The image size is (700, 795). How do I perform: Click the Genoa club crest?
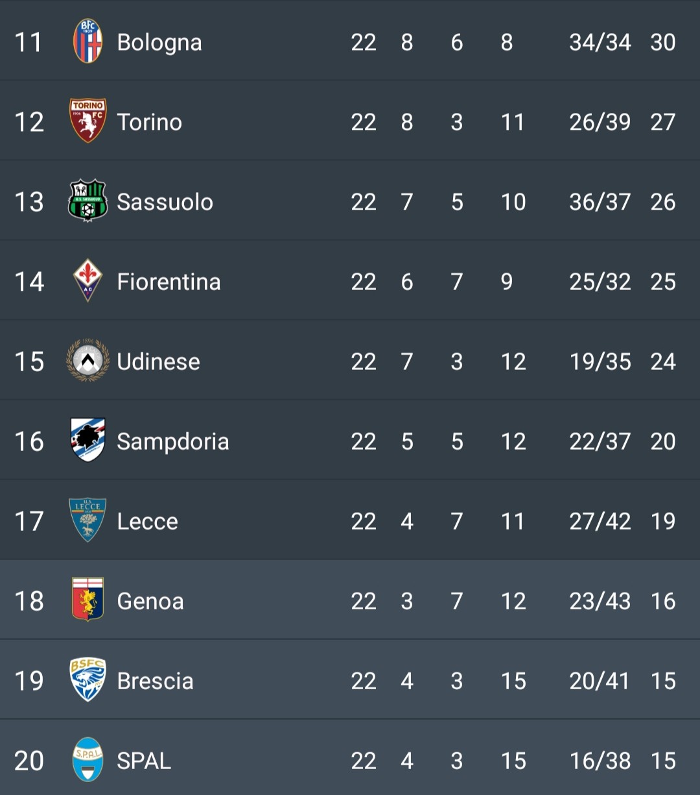tap(87, 600)
